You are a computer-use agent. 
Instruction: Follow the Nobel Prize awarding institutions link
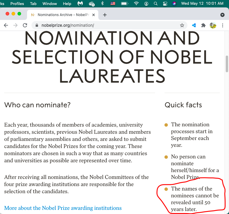(63, 208)
